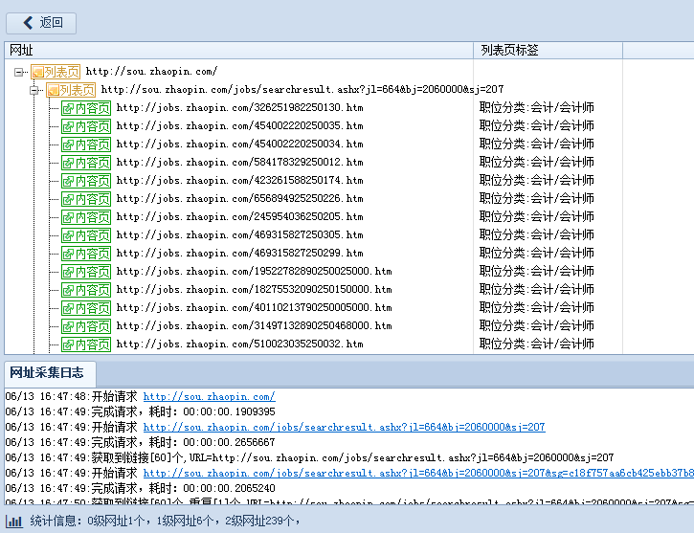Click 内容页 icon for 326251982250130.htm
The height and width of the screenshot is (533, 694).
click(86, 108)
